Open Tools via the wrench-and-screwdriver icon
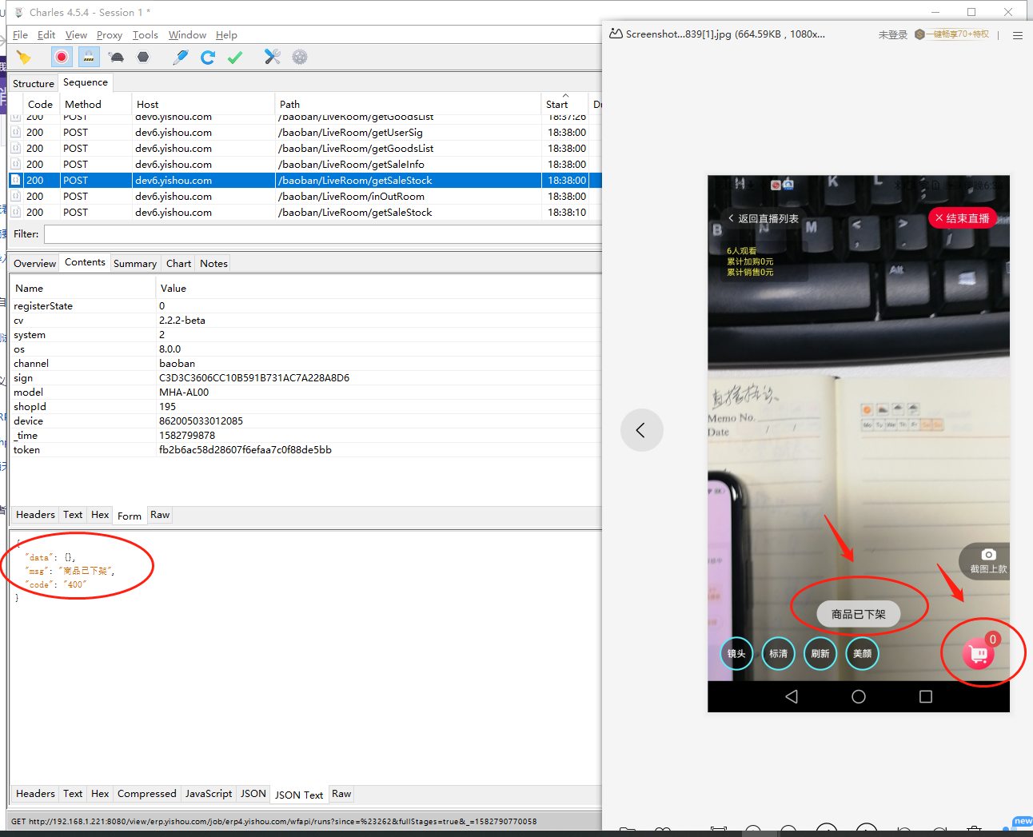1033x837 pixels. 273,57
